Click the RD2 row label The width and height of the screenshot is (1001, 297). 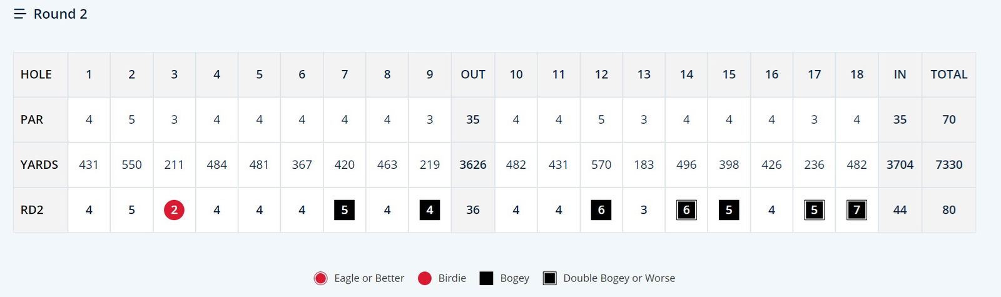click(x=32, y=210)
